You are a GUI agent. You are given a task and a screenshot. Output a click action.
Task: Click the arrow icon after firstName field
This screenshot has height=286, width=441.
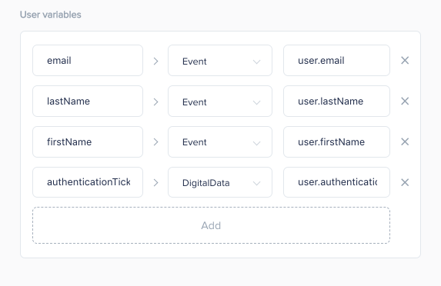click(155, 142)
